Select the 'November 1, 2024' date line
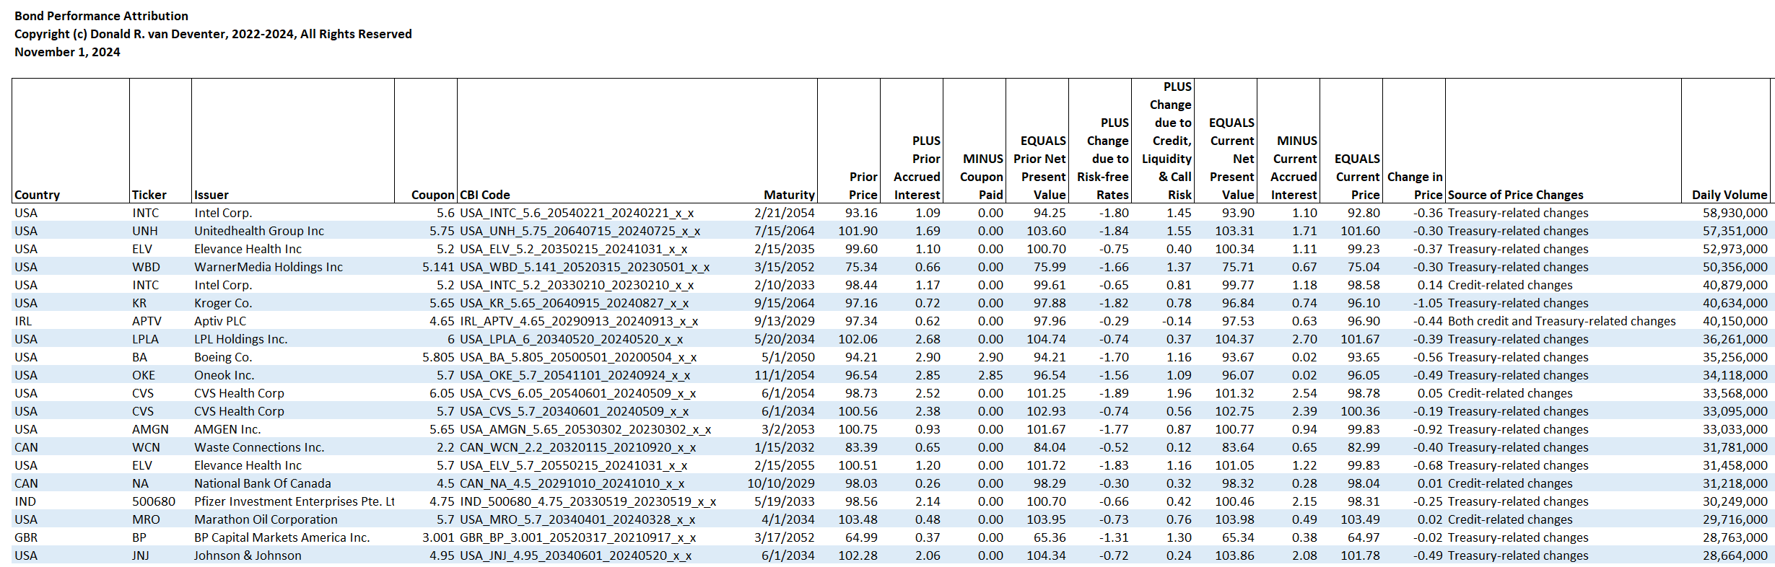The width and height of the screenshot is (1775, 567). tap(67, 52)
